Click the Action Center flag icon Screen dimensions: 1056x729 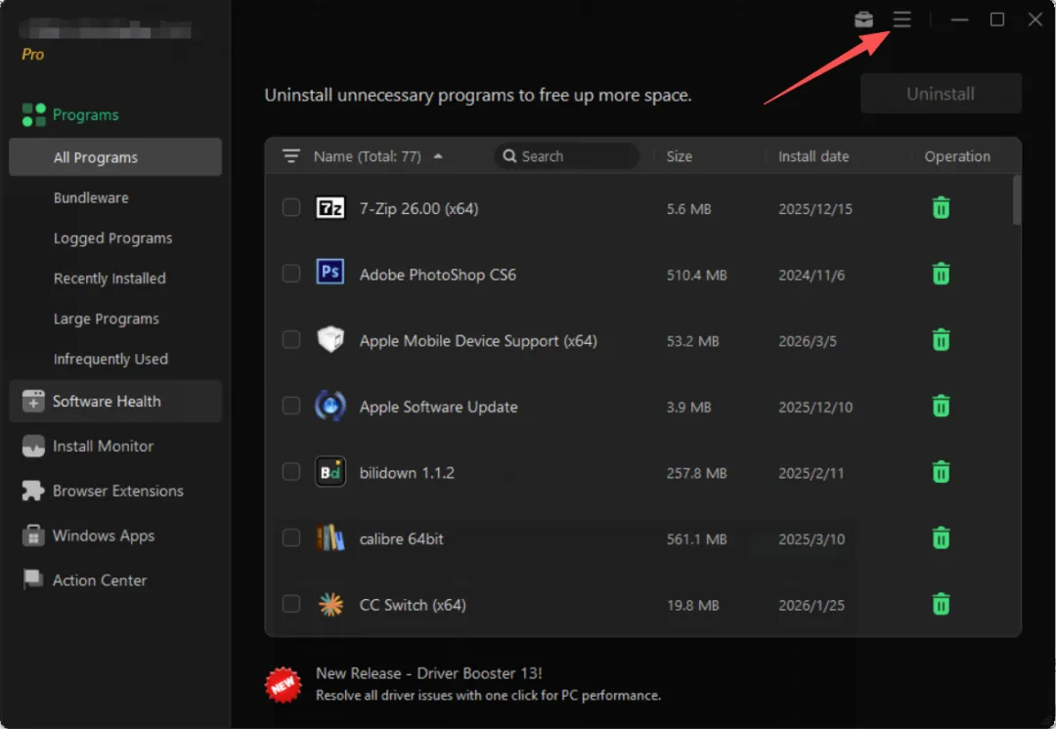pos(33,579)
